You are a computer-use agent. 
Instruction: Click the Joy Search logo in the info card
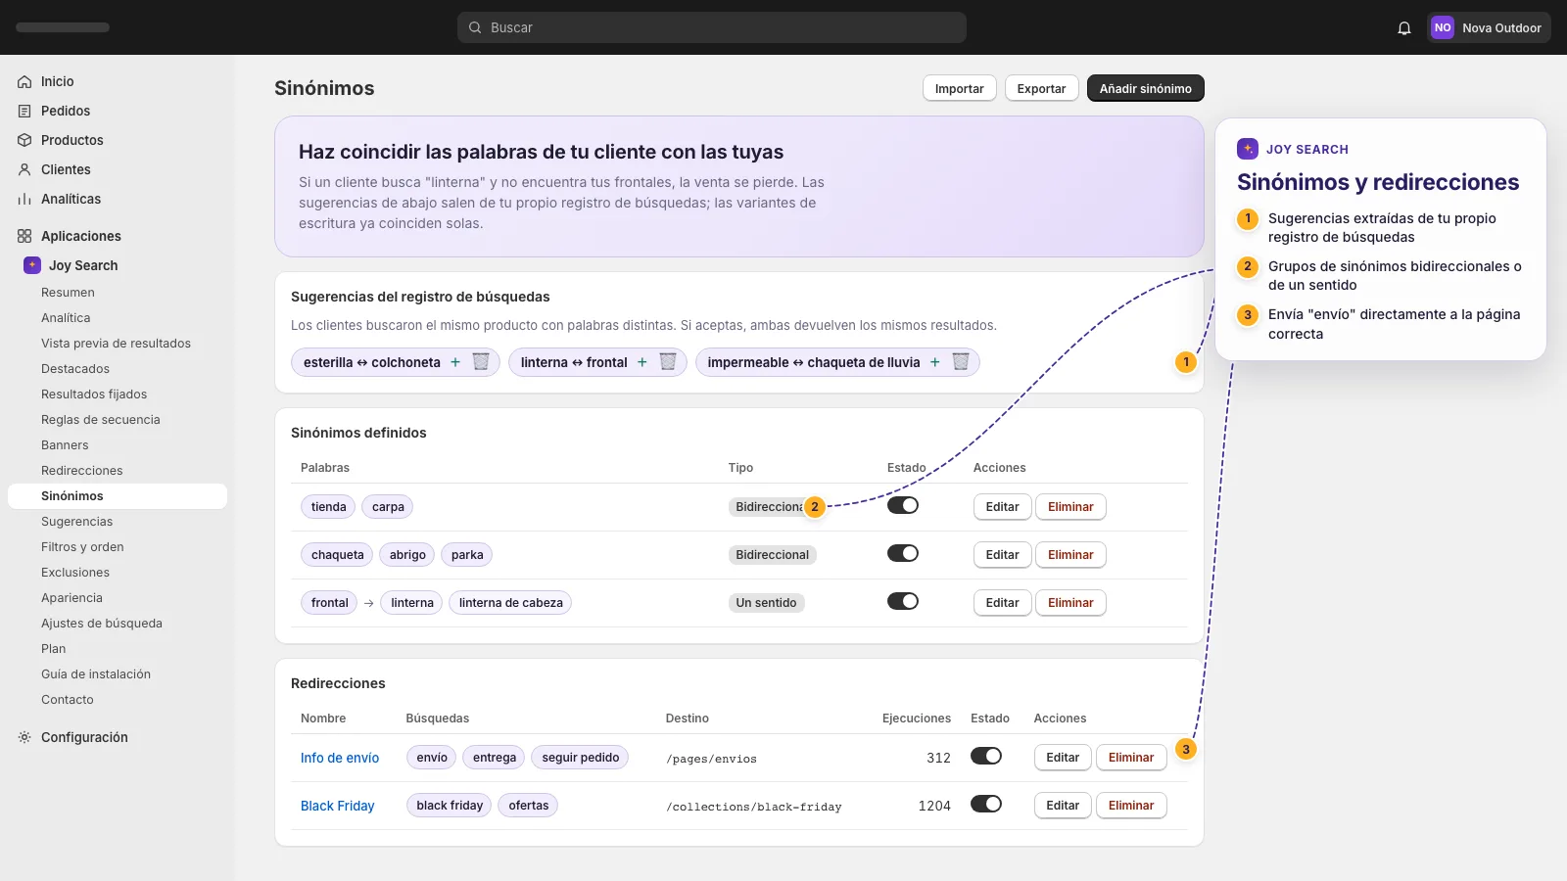[1248, 149]
